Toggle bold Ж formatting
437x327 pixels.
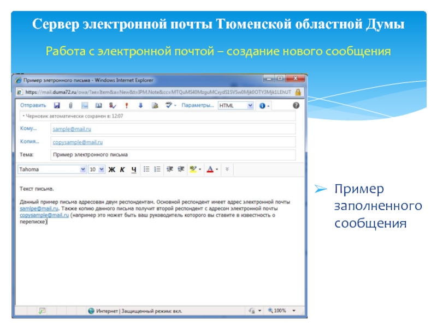112,169
